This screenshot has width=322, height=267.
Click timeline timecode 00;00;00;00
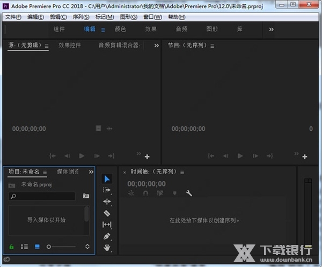(x=147, y=184)
